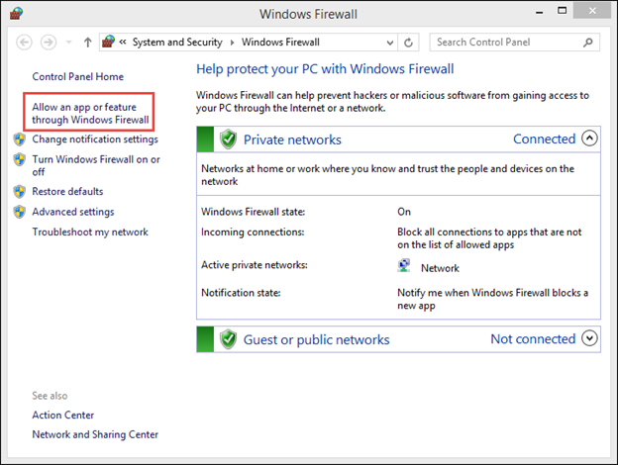Click the shield icon beside Change notification settings
The image size is (618, 465).
point(20,139)
